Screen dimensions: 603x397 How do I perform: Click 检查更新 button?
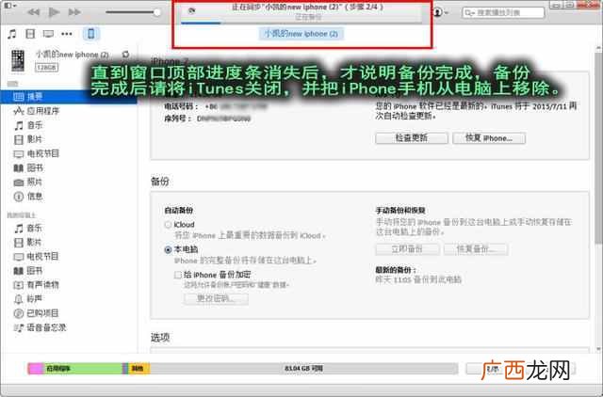412,138
